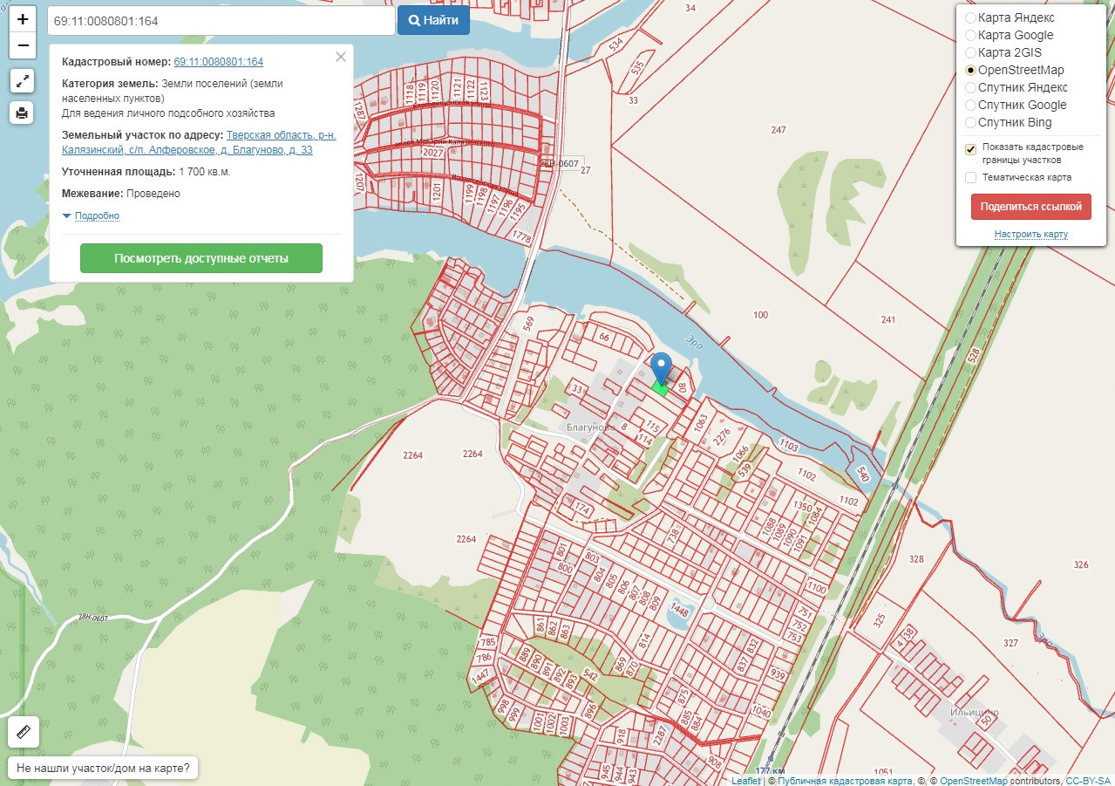
Task: Select Карта Google base layer
Action: point(970,35)
